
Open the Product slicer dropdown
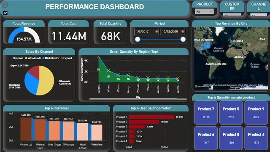tap(205, 11)
